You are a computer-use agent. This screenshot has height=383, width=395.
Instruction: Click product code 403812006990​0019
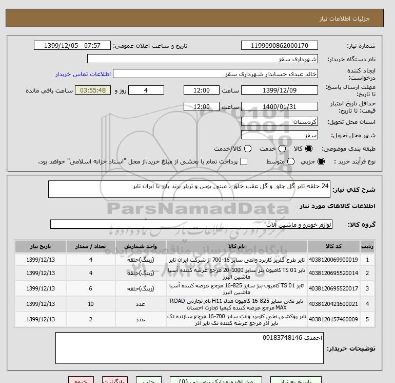pyautogui.click(x=333, y=260)
